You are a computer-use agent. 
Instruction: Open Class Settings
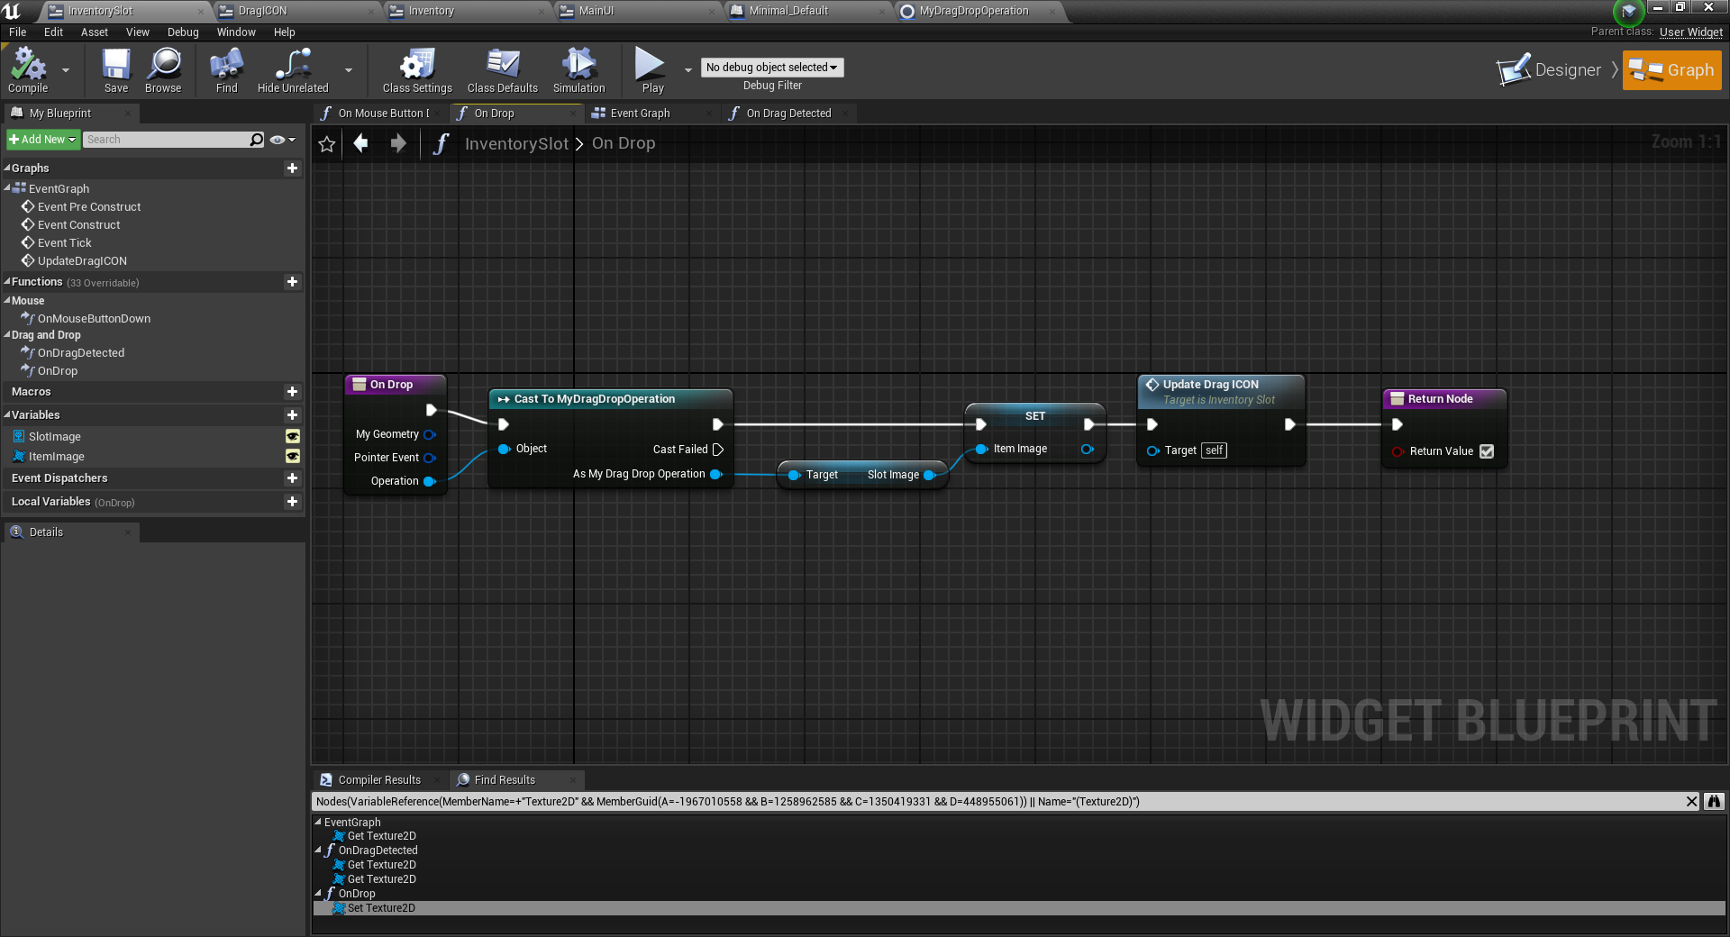[417, 70]
